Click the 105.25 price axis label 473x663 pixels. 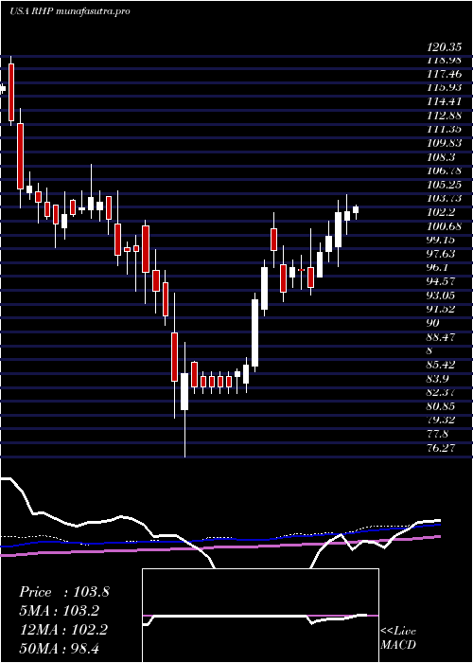[x=445, y=185]
